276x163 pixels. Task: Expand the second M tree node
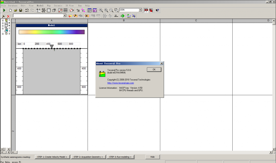click(x=3, y=26)
